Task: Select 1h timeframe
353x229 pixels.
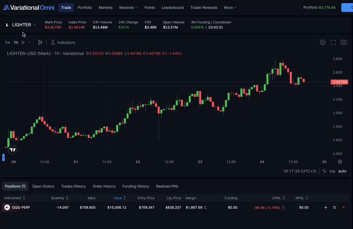Action: 16,42
